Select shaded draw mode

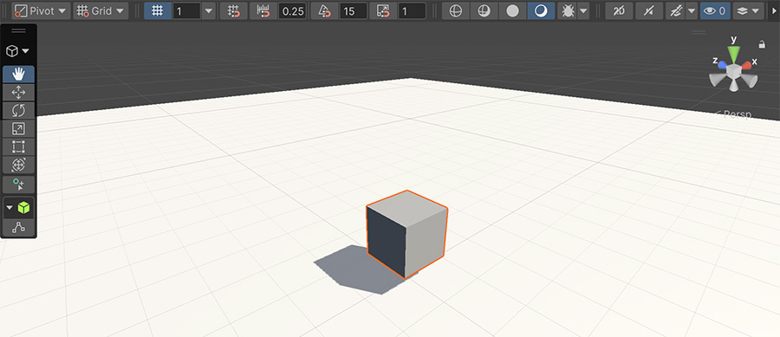pyautogui.click(x=541, y=11)
